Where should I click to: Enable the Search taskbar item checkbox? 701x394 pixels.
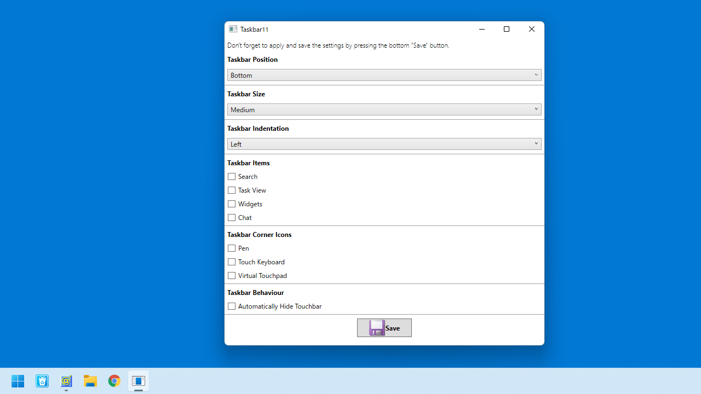[232, 177]
